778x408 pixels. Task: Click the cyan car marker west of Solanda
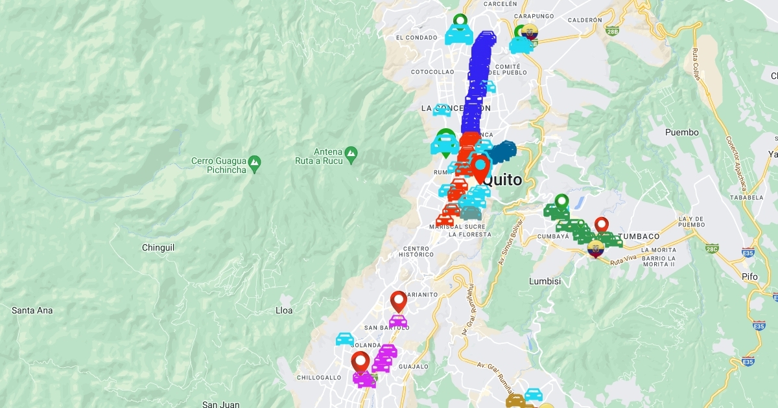pos(345,339)
